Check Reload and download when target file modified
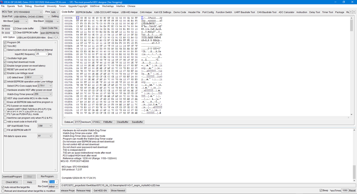Viewport: 357px width, 194px height. [3, 191]
